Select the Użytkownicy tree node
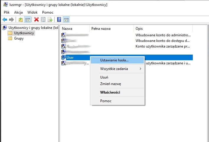Screen dimensions: 209x142 click(24, 33)
